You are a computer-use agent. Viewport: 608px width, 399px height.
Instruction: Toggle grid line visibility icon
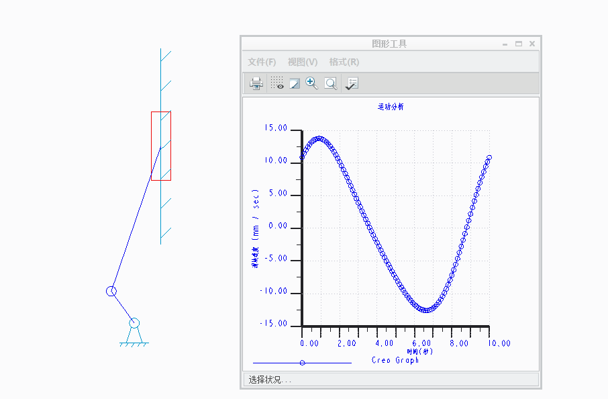[276, 83]
